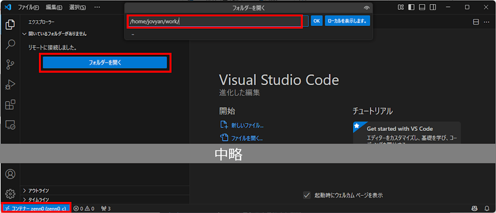Open the Source Control view
The image size is (496, 213).
tap(10, 64)
